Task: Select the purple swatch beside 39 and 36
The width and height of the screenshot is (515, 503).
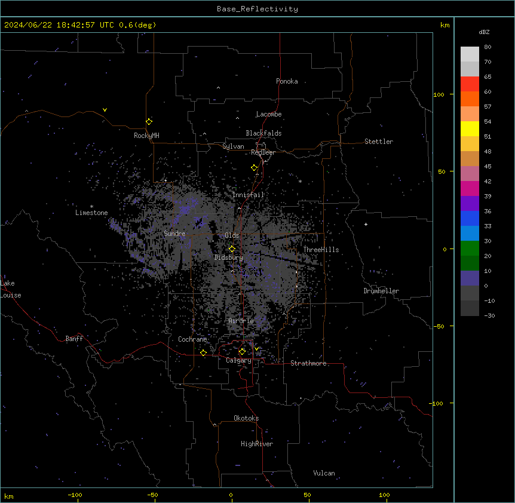Action: pyautogui.click(x=470, y=203)
